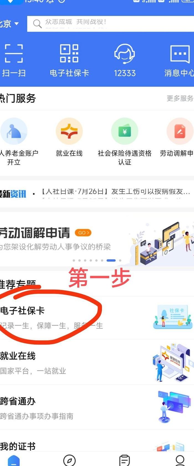
Task: Open the 人社日课·7月26日 news headline
Action: tap(116, 192)
